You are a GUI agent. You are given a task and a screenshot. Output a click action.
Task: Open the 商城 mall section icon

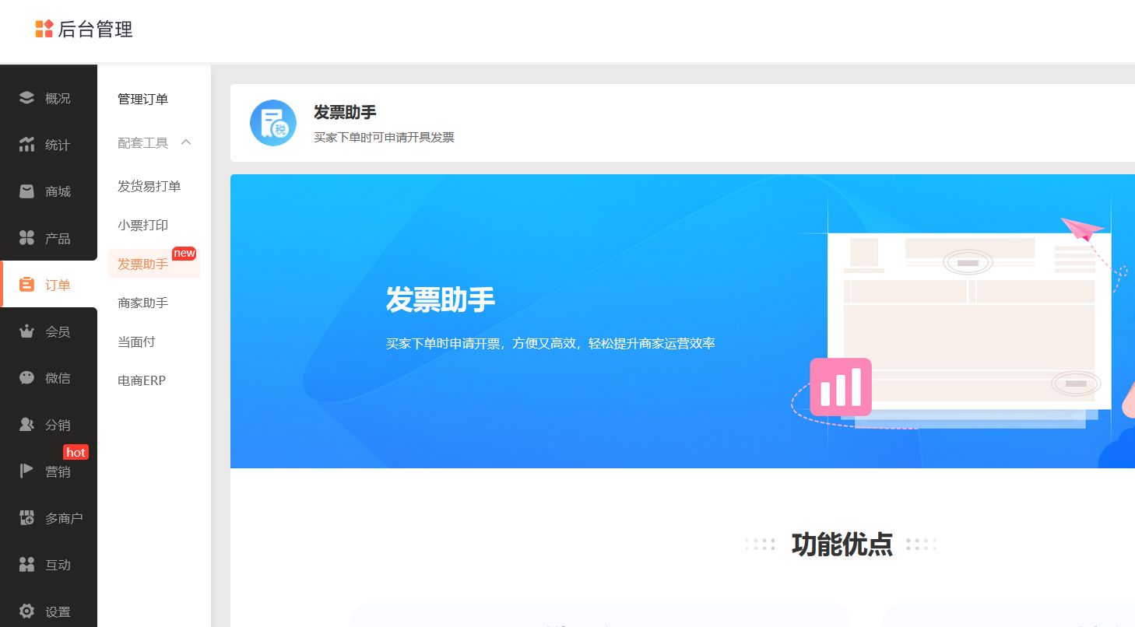26,191
